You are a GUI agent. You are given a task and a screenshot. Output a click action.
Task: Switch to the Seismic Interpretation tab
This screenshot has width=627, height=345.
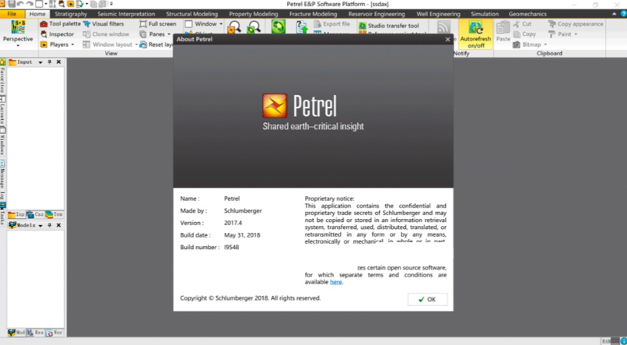coord(128,14)
